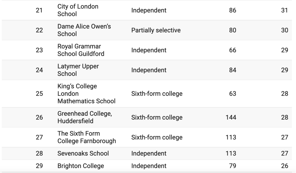The width and height of the screenshot is (296, 173).
Task: Select rank number 21 cell
Action: tap(39, 10)
